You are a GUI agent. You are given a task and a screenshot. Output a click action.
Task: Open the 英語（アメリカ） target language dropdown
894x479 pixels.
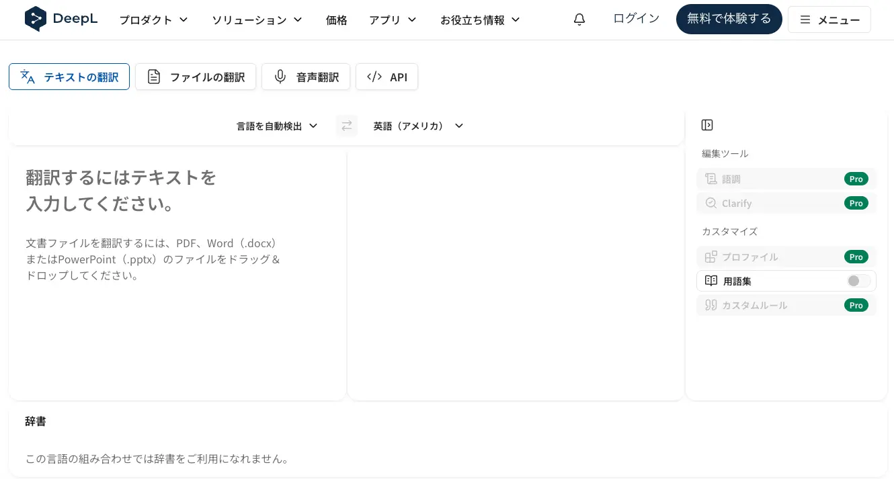tap(417, 126)
